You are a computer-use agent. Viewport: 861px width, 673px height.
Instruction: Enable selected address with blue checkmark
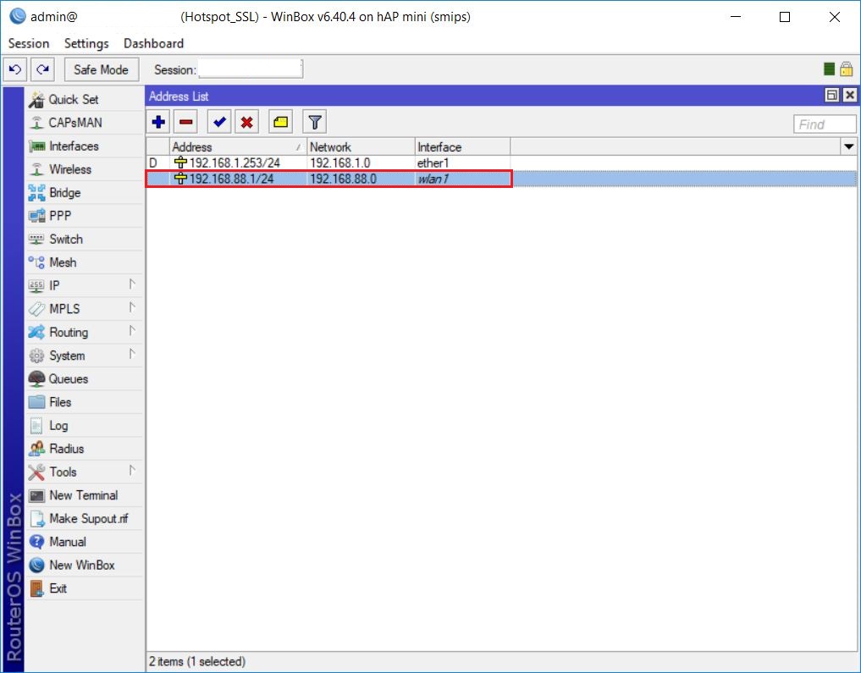click(x=219, y=122)
